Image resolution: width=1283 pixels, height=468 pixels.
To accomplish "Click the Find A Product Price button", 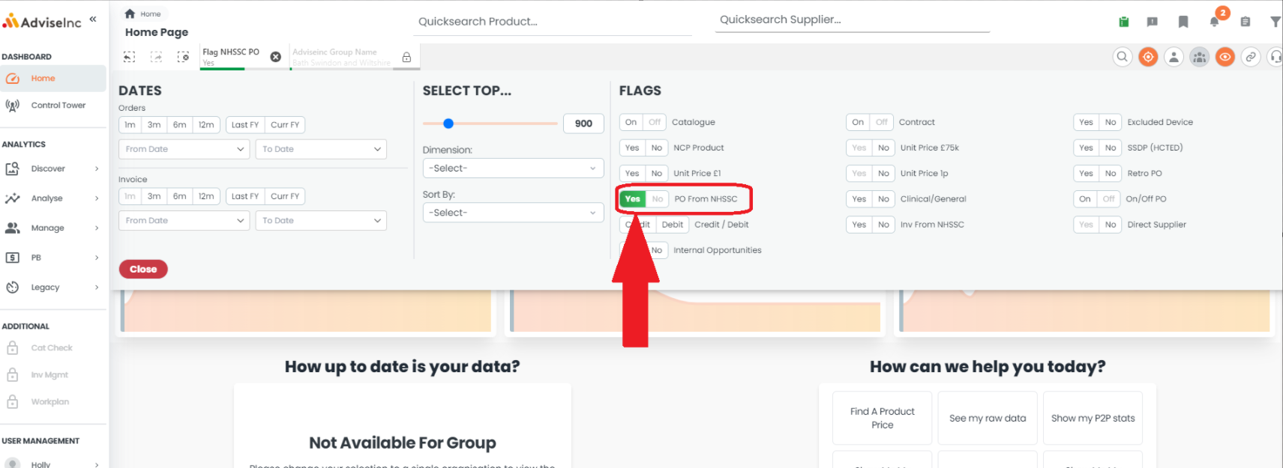I will [883, 418].
